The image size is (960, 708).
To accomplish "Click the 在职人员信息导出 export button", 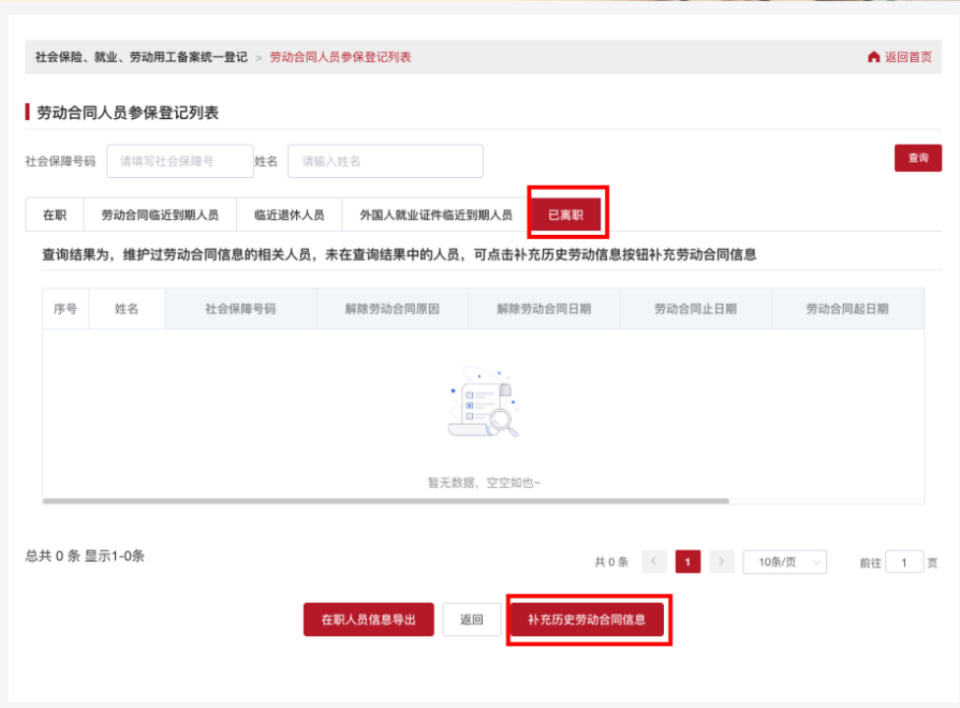I will point(368,619).
